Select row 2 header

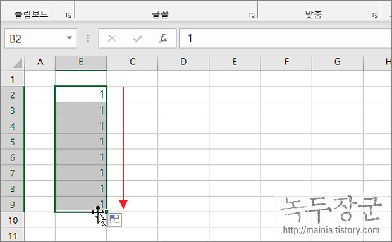tap(12, 94)
